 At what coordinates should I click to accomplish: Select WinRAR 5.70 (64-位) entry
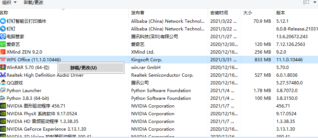(28, 67)
